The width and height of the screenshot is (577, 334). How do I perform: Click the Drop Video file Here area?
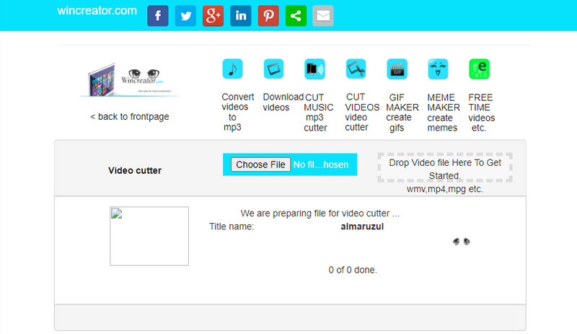[x=445, y=167]
